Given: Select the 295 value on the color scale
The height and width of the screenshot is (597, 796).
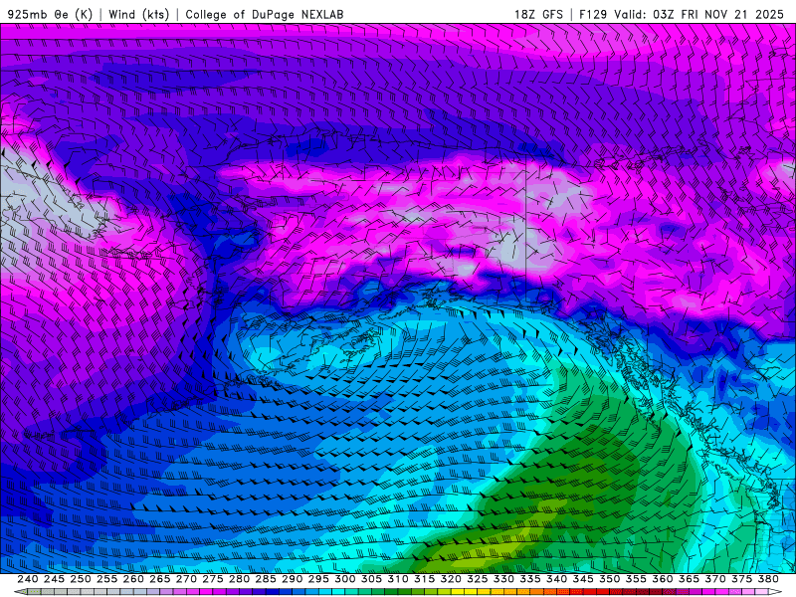Looking at the screenshot, I should 317,579.
